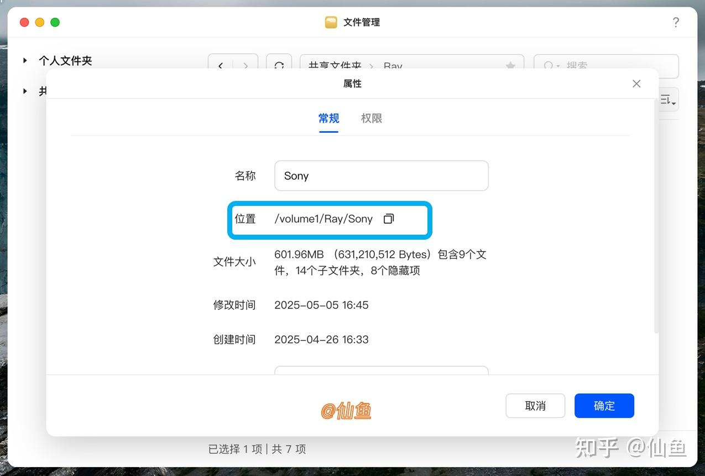Expand the 共享文件夹 sidebar section
705x476 pixels.
pyautogui.click(x=24, y=91)
